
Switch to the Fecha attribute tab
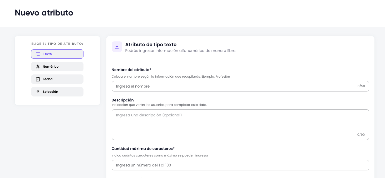click(x=57, y=79)
